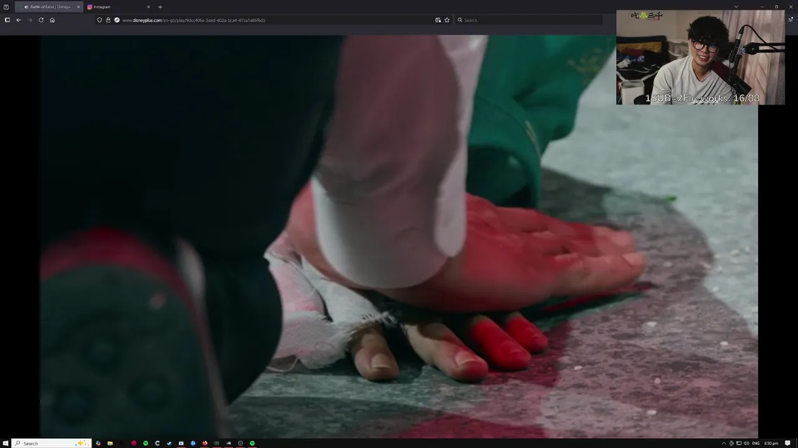
Task: Open the recent browsing icon left of the tabs
Action: click(x=6, y=7)
